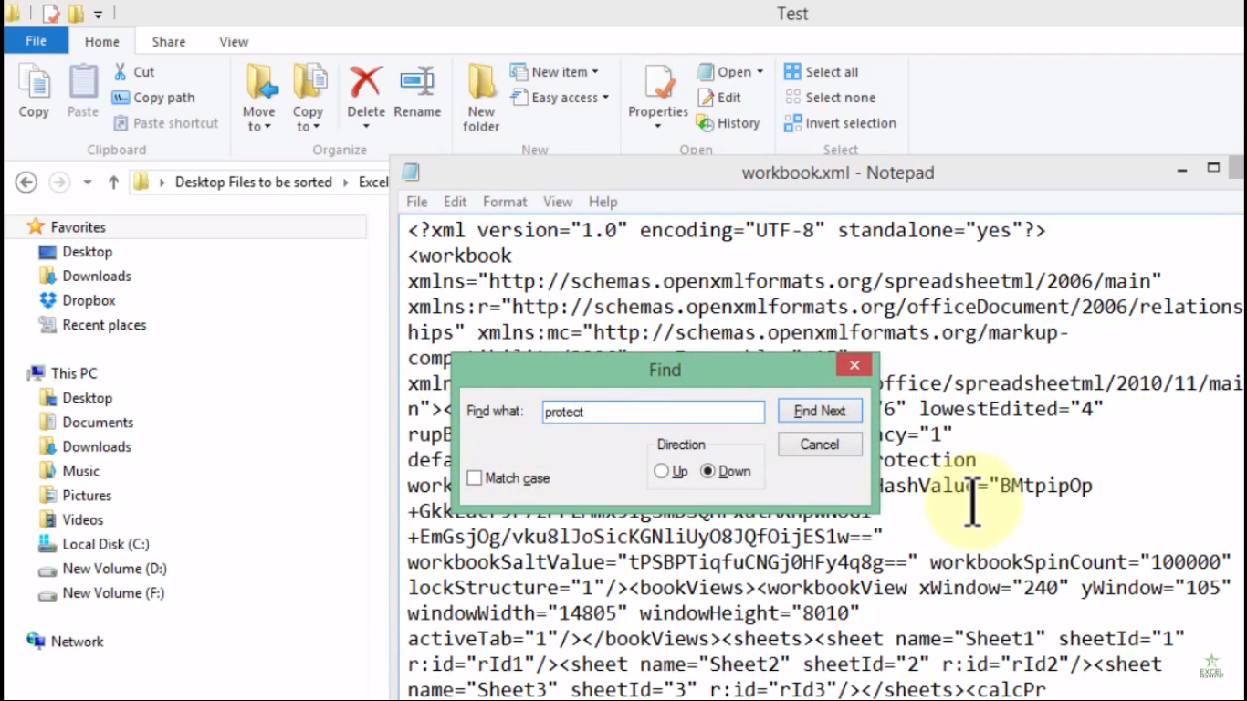Click the Edit command in the Open group
The height and width of the screenshot is (701, 1247).
point(719,97)
